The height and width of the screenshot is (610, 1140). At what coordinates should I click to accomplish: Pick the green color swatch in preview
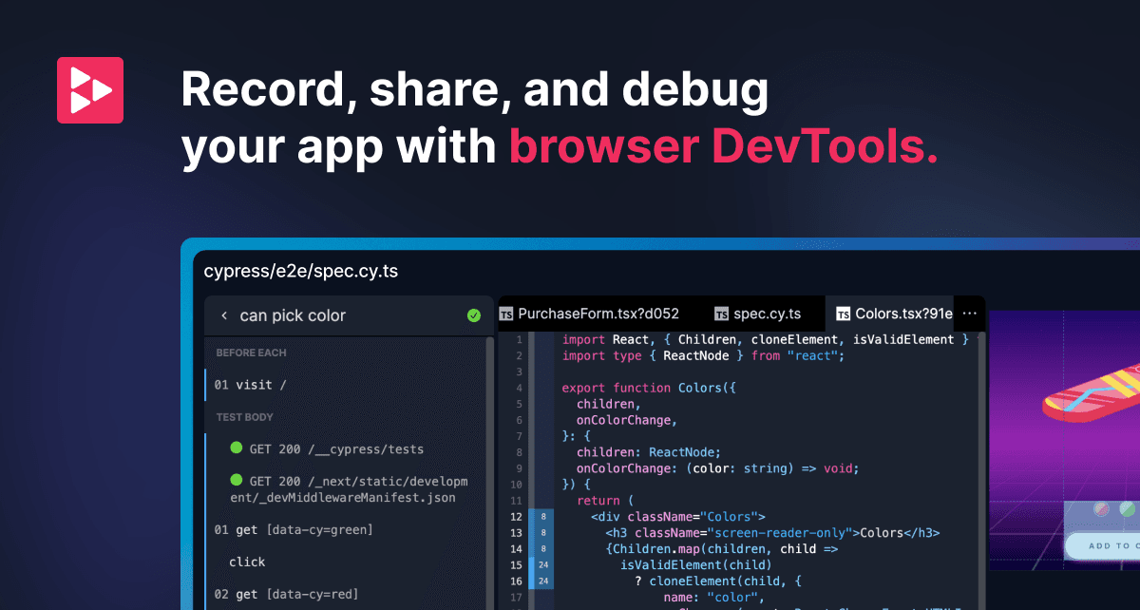pos(1128,509)
